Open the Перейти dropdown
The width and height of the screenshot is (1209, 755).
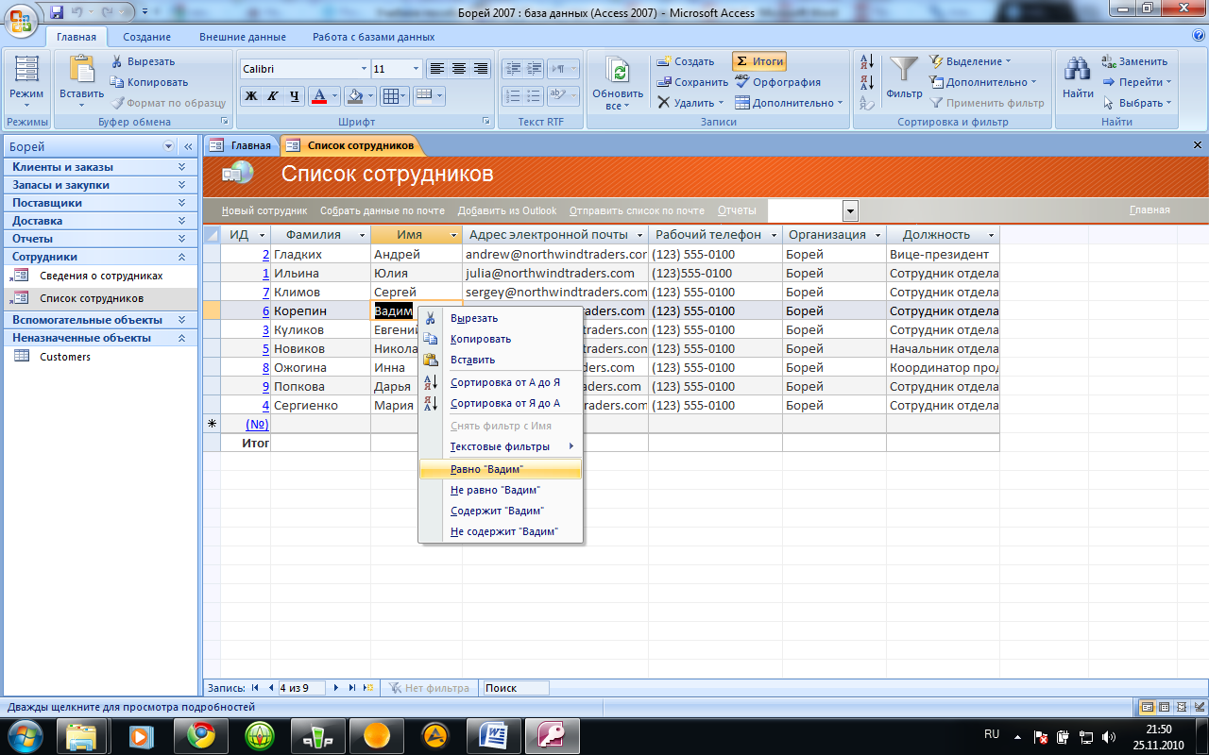[x=1138, y=82]
